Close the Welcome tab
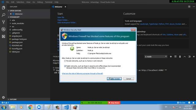The height and width of the screenshot is (110, 196). coord(65,7)
